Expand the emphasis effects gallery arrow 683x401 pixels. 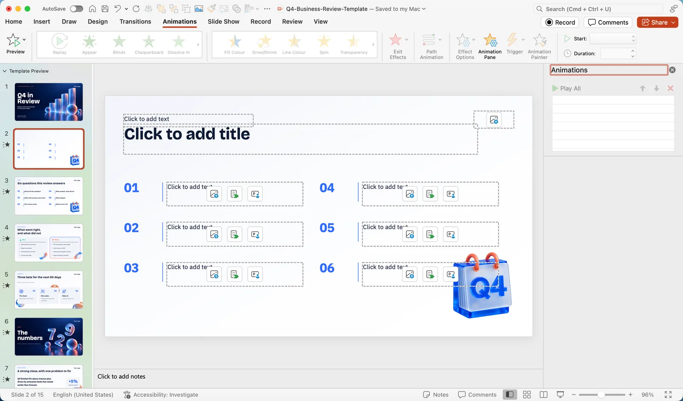tap(373, 44)
